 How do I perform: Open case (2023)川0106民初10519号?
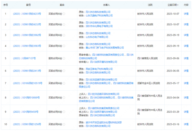[x=27, y=83]
